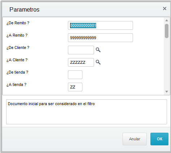Click the A Cliente field containing ZZZZZZ
171x153 pixels.
pyautogui.click(x=81, y=62)
